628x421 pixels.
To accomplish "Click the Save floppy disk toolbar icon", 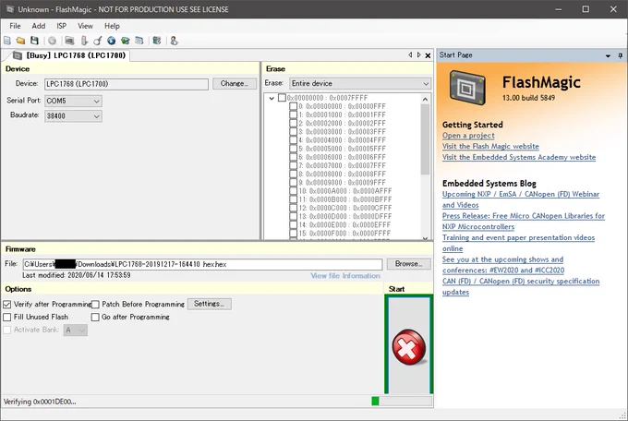I will tap(34, 41).
